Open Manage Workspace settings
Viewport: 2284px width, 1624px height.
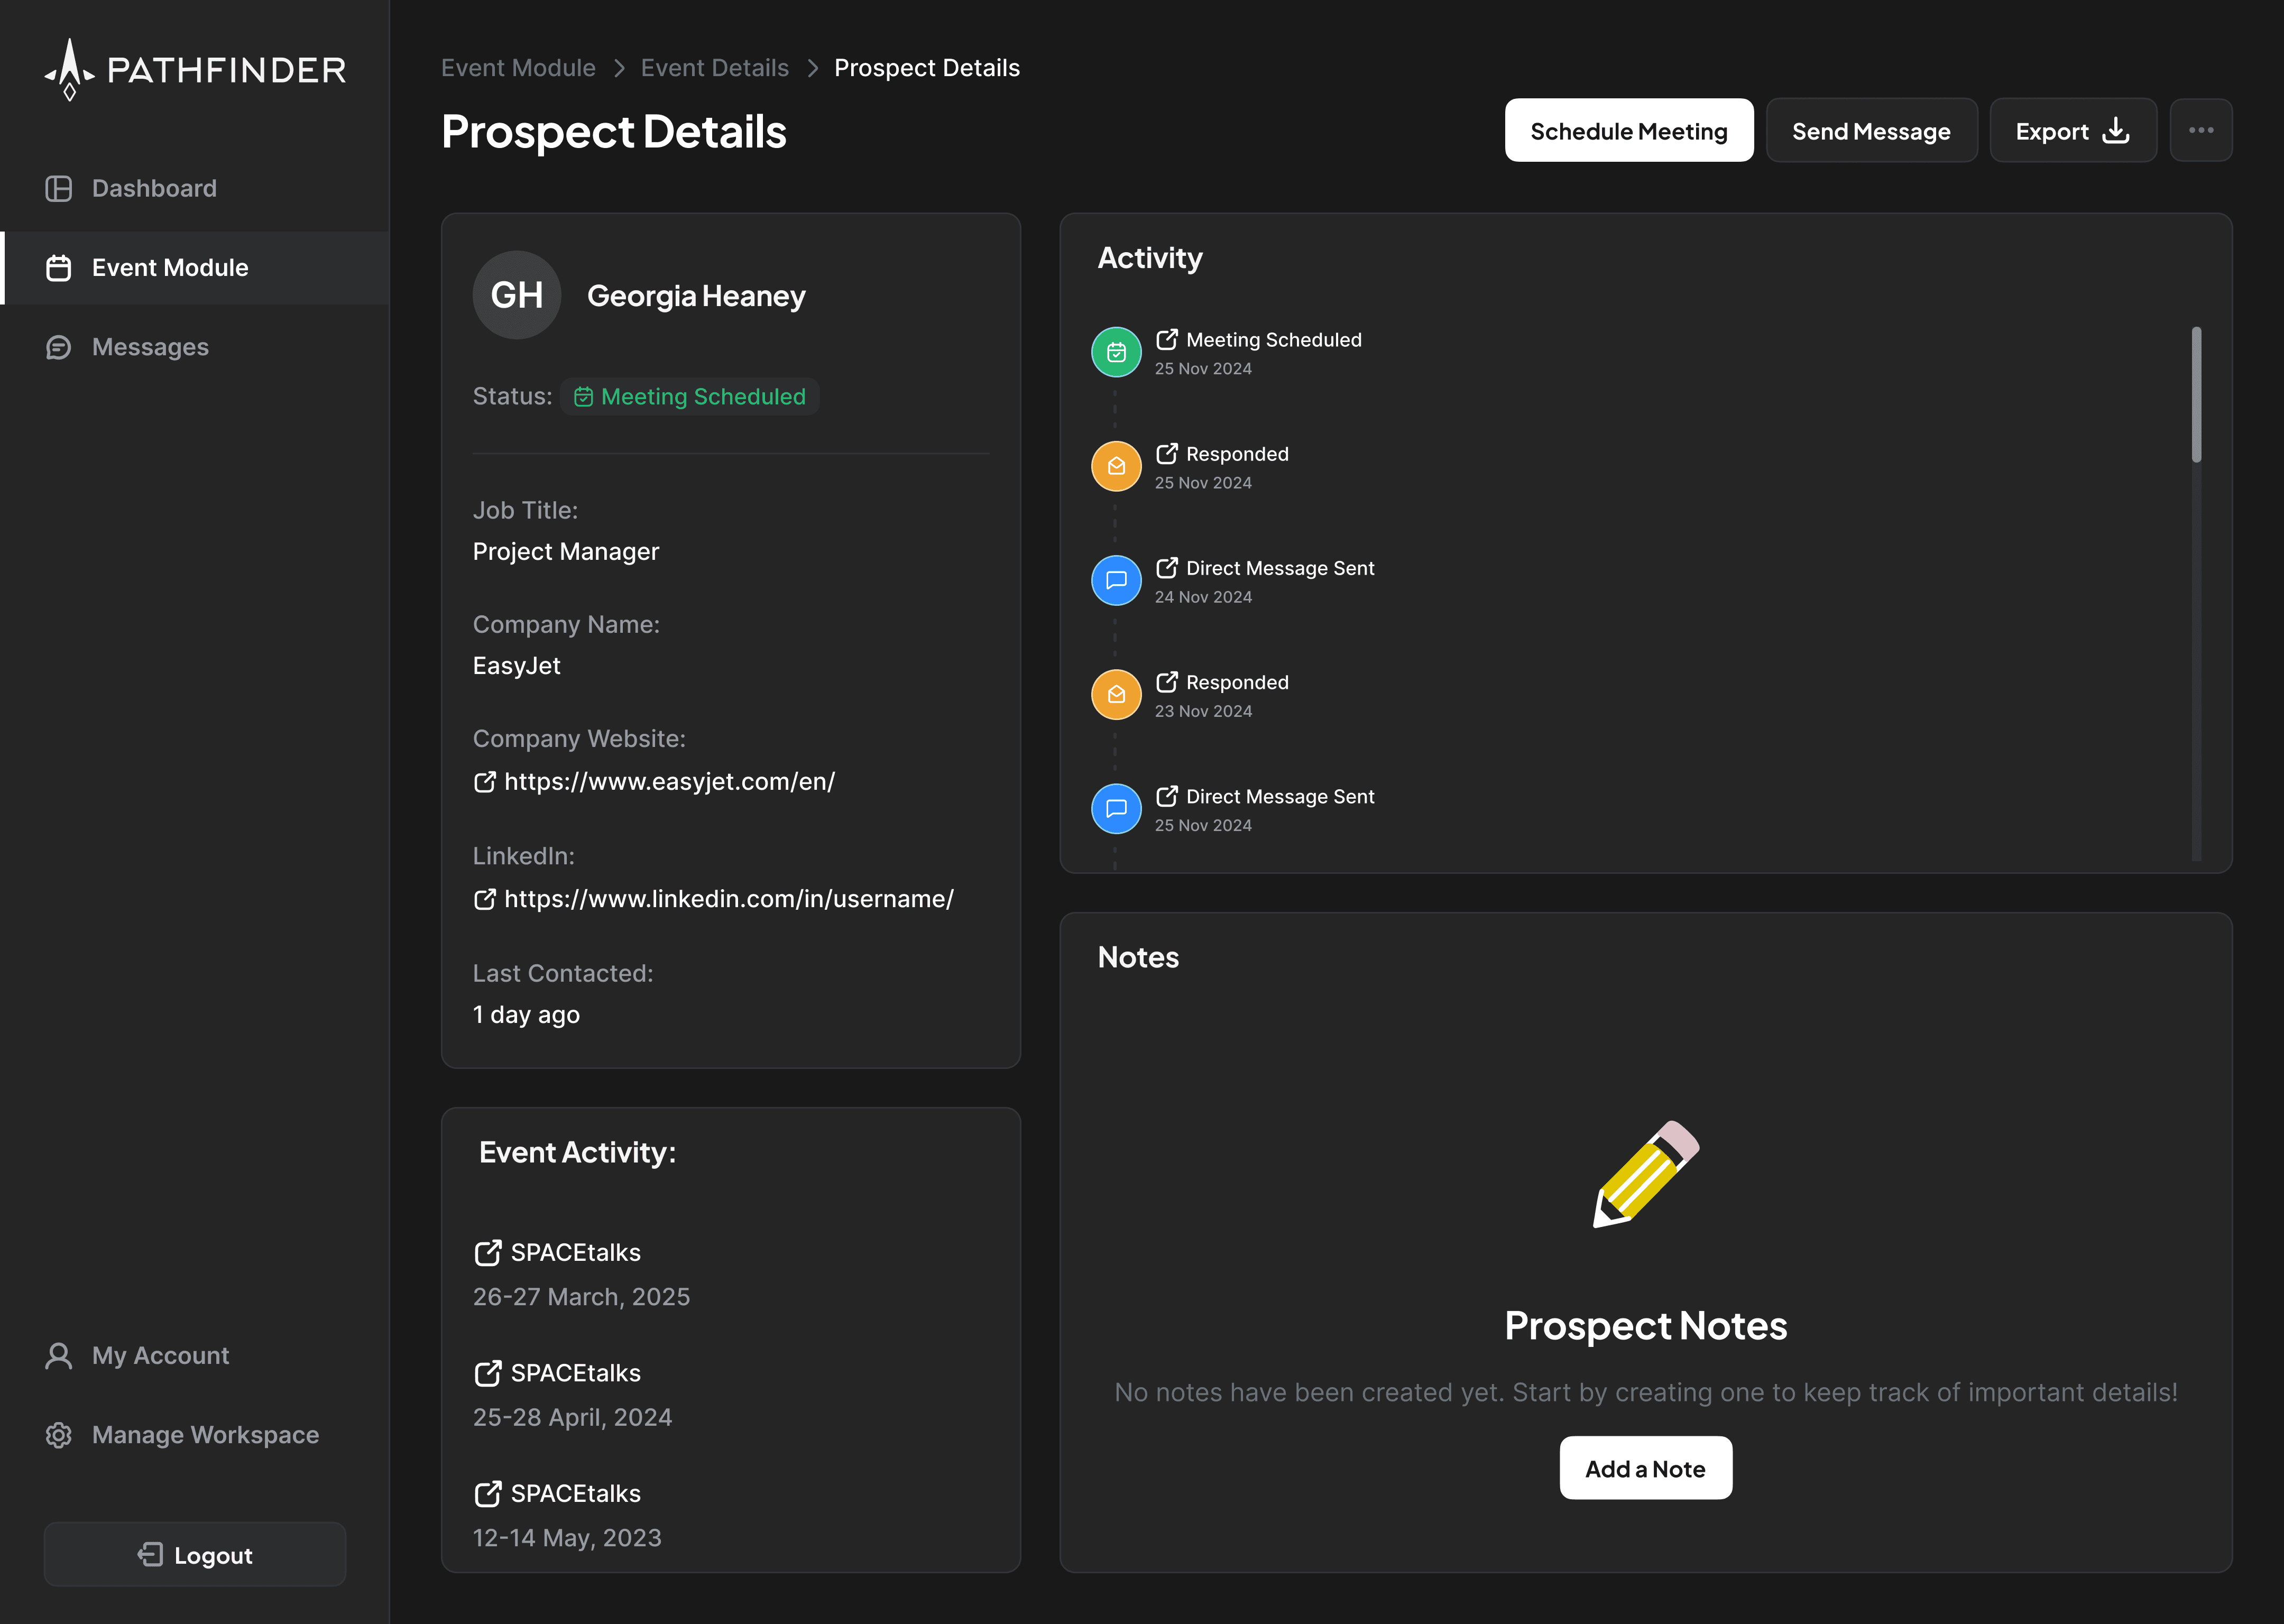coord(205,1435)
